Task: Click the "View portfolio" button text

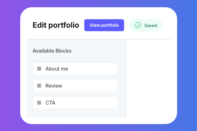Action: tap(104, 25)
